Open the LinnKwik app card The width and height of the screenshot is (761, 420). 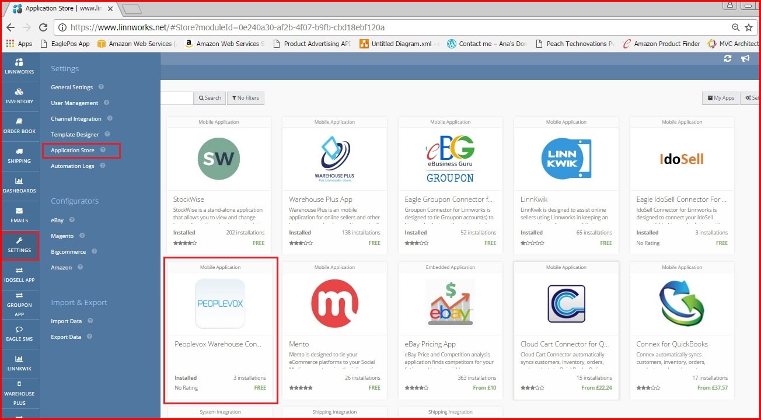(566, 185)
